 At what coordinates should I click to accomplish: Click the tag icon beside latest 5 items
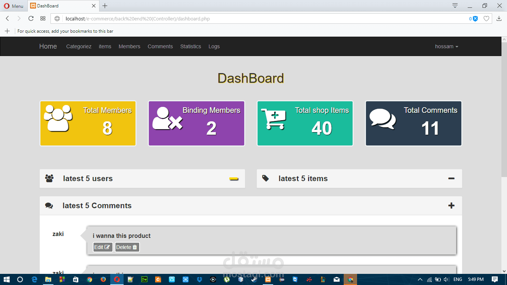[x=265, y=178]
